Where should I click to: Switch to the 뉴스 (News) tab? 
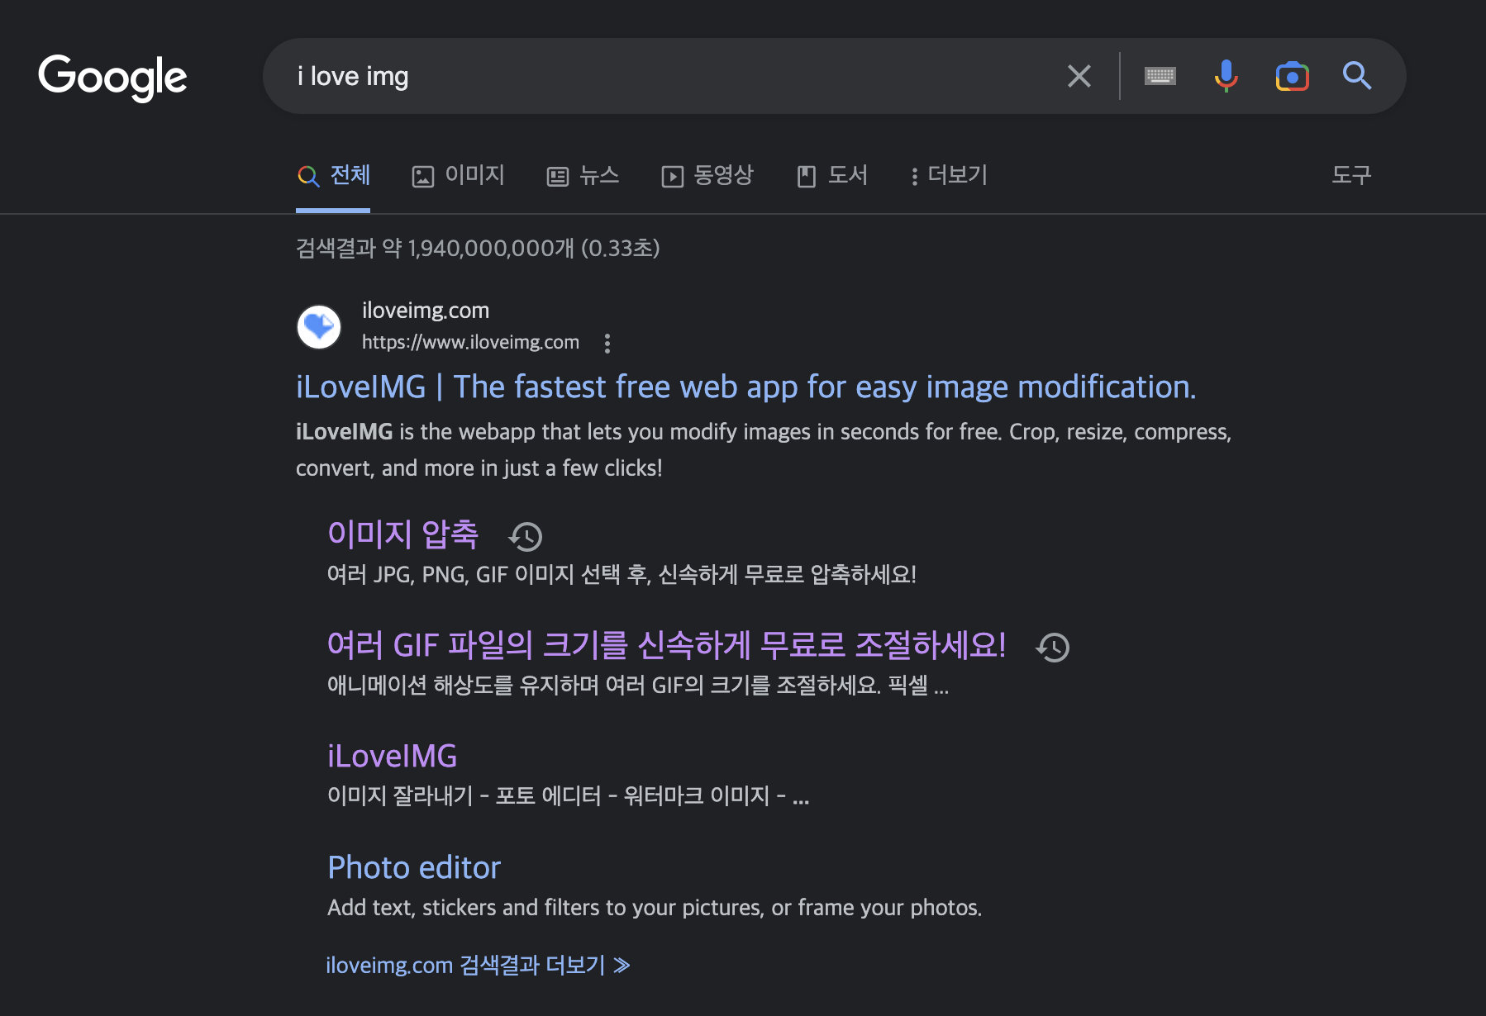(x=583, y=175)
